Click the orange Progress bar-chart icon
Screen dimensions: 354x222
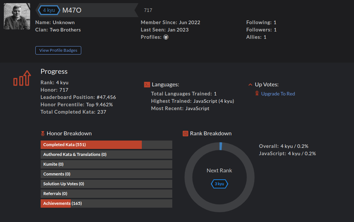22,78
